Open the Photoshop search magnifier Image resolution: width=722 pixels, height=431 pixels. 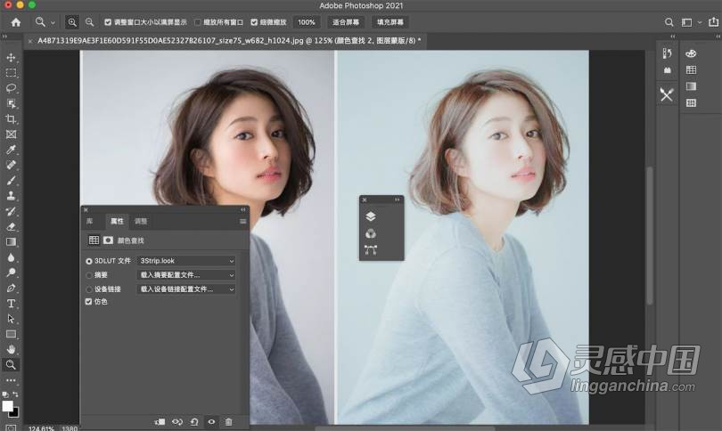pos(669,22)
